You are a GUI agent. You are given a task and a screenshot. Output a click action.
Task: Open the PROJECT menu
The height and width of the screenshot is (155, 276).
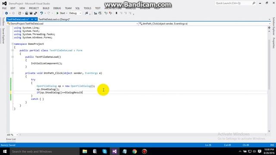point(34,8)
